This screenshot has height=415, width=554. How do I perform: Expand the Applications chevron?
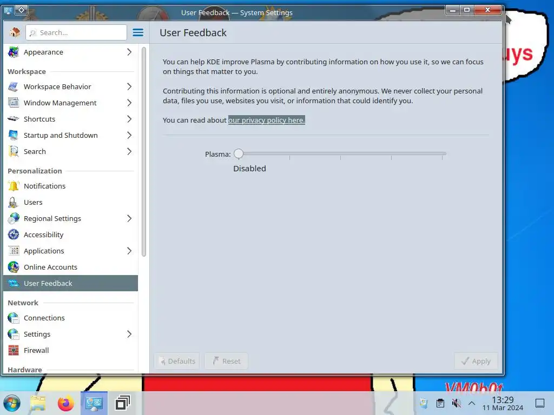click(129, 251)
